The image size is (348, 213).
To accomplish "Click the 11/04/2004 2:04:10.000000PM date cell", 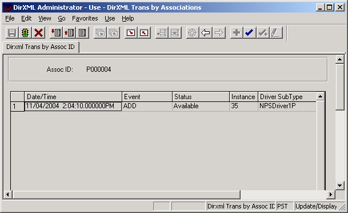I will point(73,106).
